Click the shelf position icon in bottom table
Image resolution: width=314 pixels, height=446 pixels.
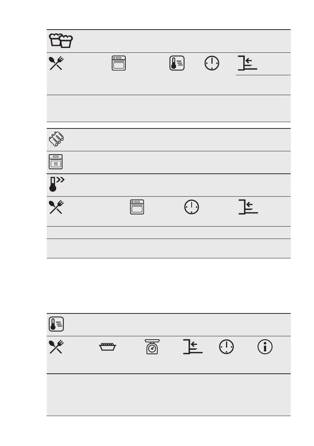pos(193,347)
